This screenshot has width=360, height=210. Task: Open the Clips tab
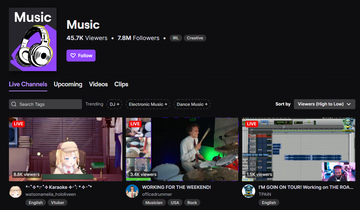pyautogui.click(x=121, y=84)
